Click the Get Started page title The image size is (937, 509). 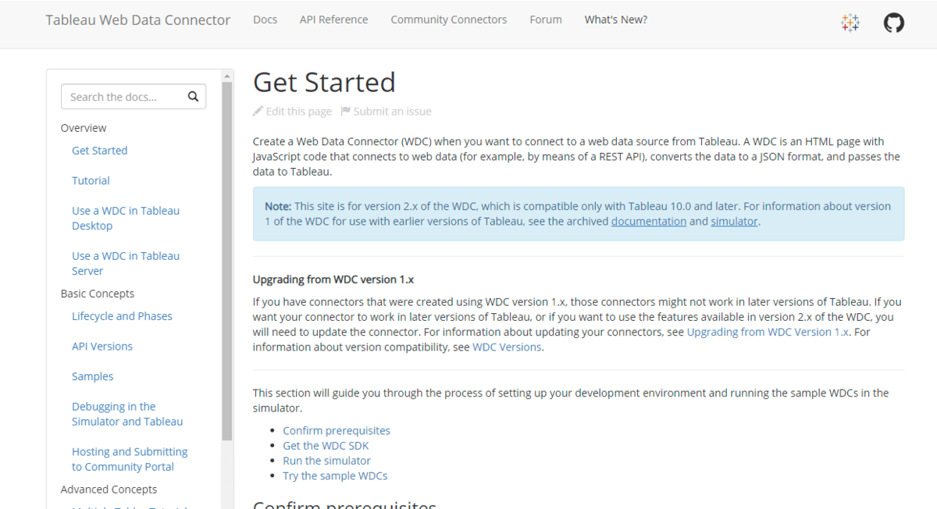[x=324, y=82]
